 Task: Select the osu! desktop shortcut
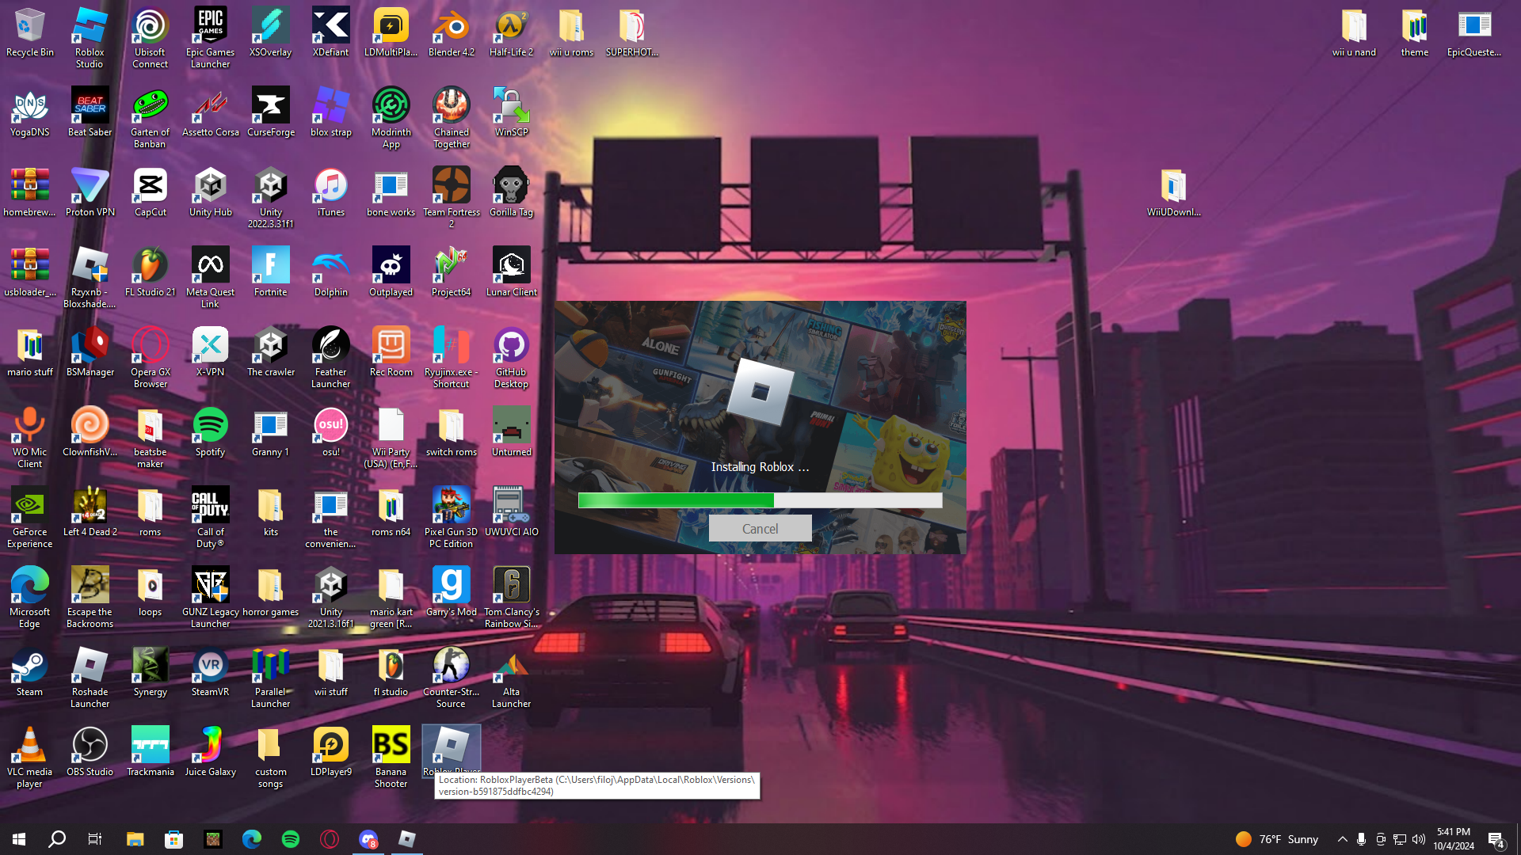[330, 433]
